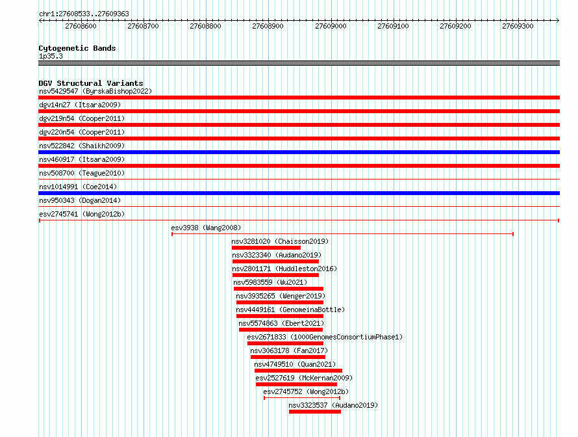Open nsv950343 (Dogan2014) label

point(80,200)
